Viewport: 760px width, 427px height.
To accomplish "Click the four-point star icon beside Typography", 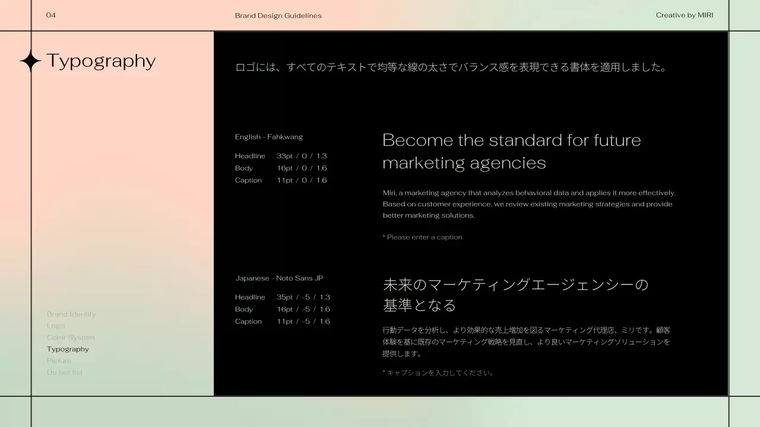I will pos(30,61).
